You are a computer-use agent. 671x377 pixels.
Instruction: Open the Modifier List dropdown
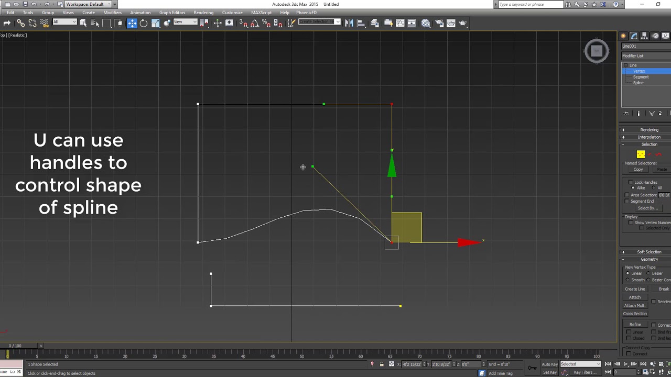tap(646, 56)
